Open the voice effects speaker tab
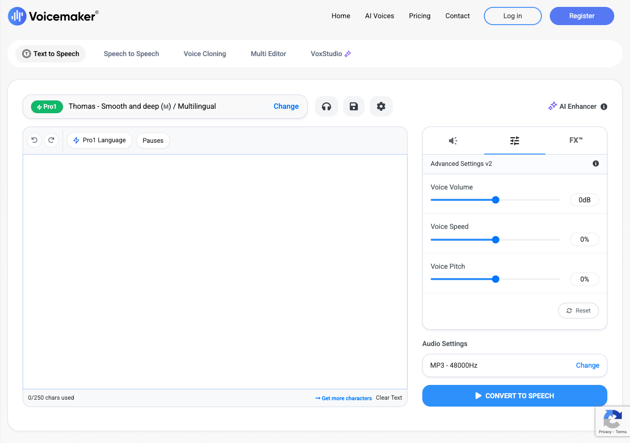 point(453,141)
